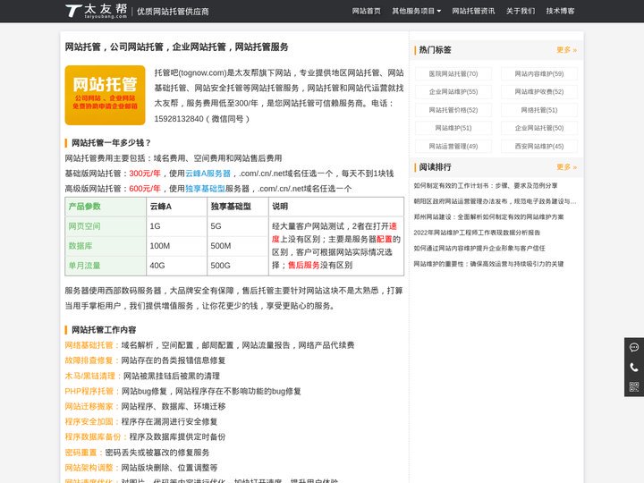Click 更多 link beside 阅读排行
The width and height of the screenshot is (644, 483).
coord(566,166)
